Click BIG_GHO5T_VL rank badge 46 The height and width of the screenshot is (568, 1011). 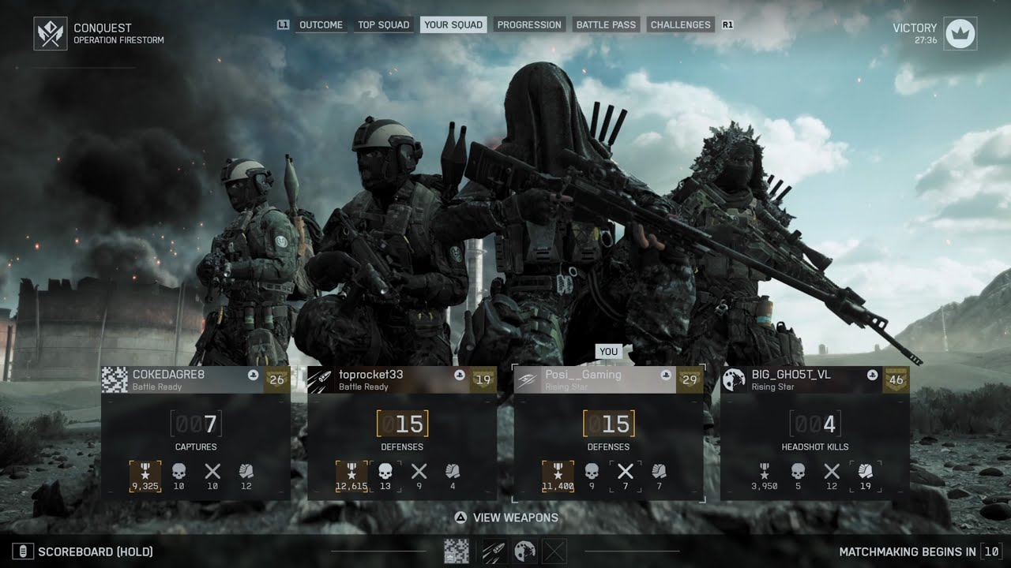click(x=896, y=379)
